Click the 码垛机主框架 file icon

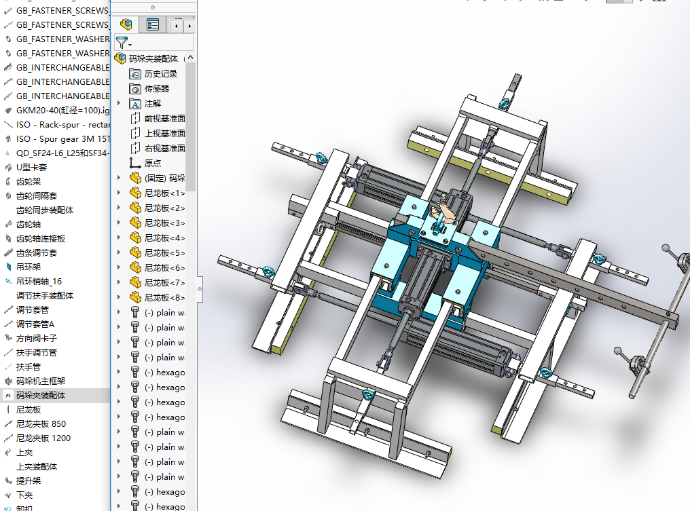[8, 381]
